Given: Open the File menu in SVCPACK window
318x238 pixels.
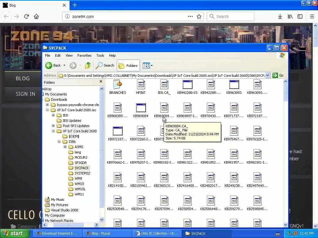Looking at the screenshot, I should coord(48,55).
